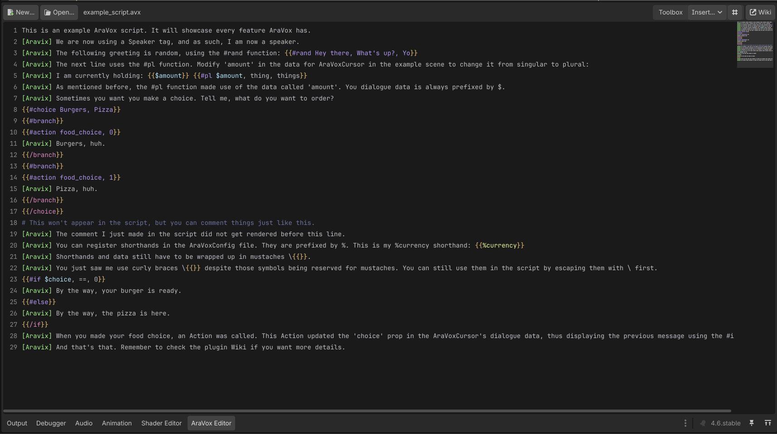Switch to the Shader Editor tab
This screenshot has height=434, width=777.
pyautogui.click(x=161, y=423)
